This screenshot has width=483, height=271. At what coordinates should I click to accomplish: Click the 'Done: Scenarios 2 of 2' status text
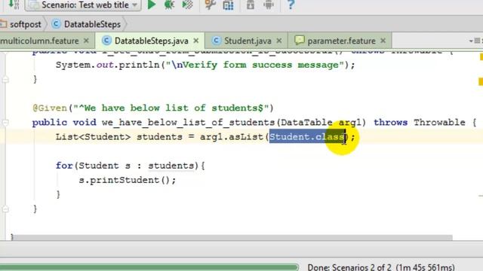tap(381, 267)
